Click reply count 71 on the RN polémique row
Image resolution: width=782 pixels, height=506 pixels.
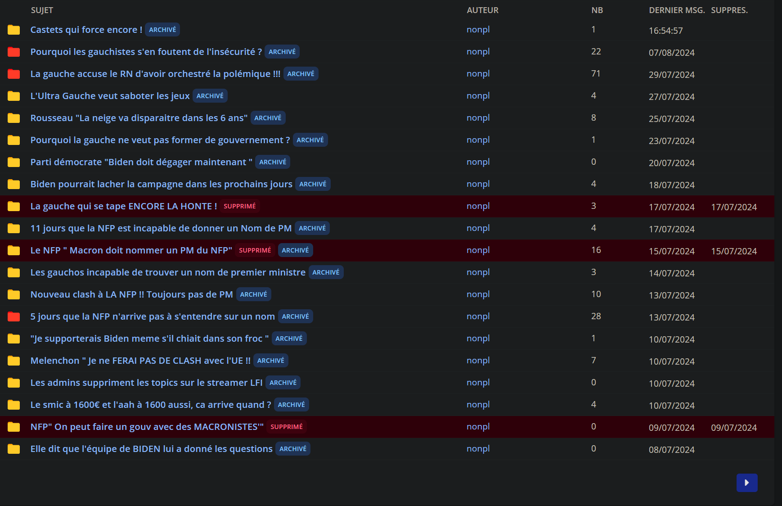[596, 74]
